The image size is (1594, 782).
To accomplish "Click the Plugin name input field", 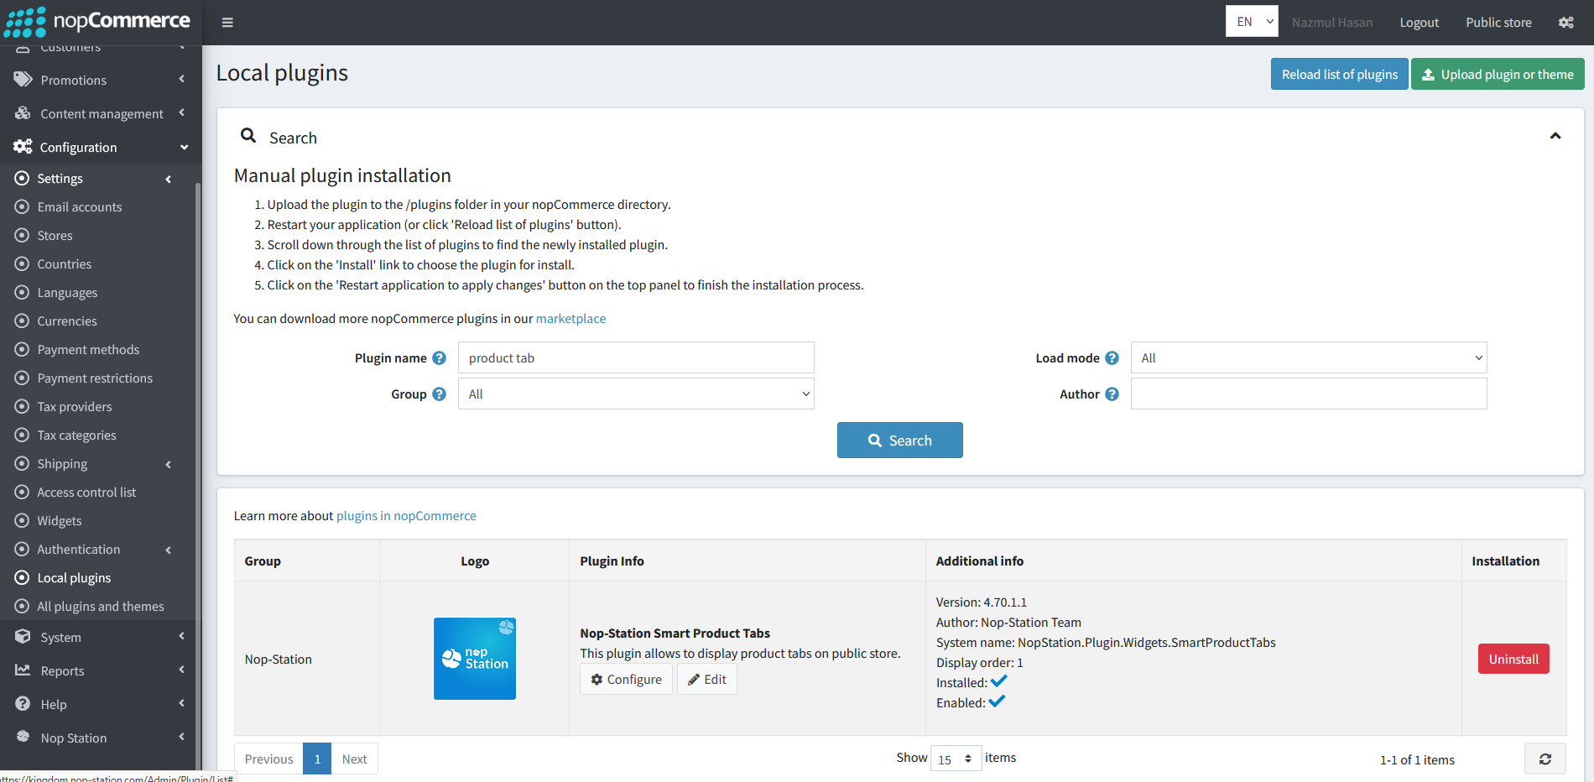I will pyautogui.click(x=636, y=357).
